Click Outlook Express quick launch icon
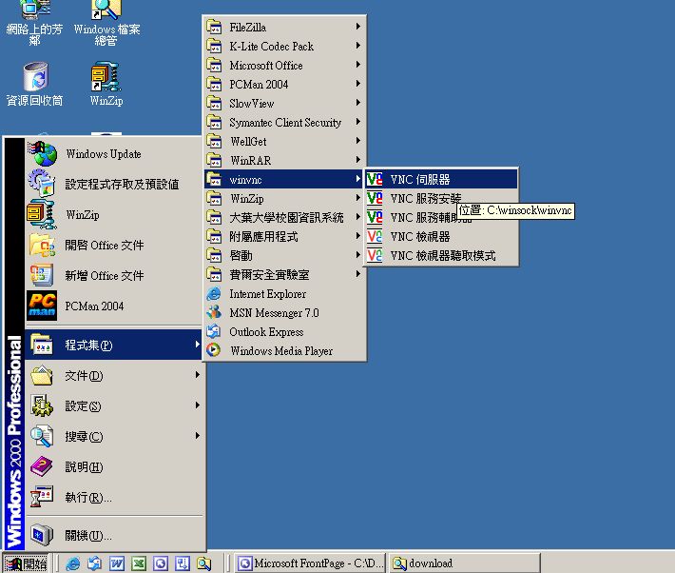The image size is (675, 573). click(95, 563)
